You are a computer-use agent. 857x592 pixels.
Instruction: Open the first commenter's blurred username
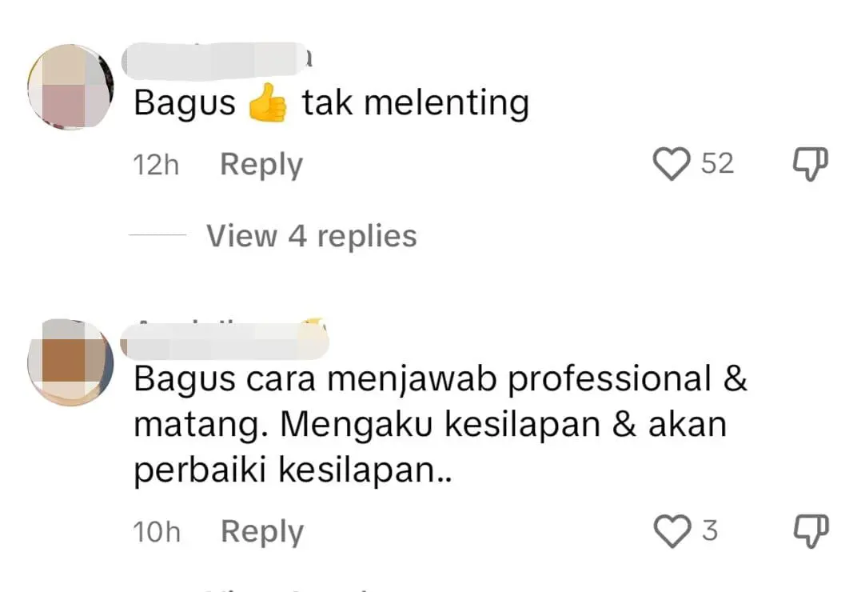coord(217,58)
